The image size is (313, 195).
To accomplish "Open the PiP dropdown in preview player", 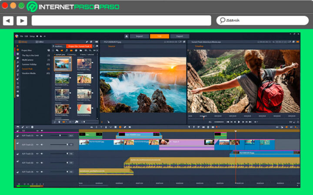I will tap(292, 122).
